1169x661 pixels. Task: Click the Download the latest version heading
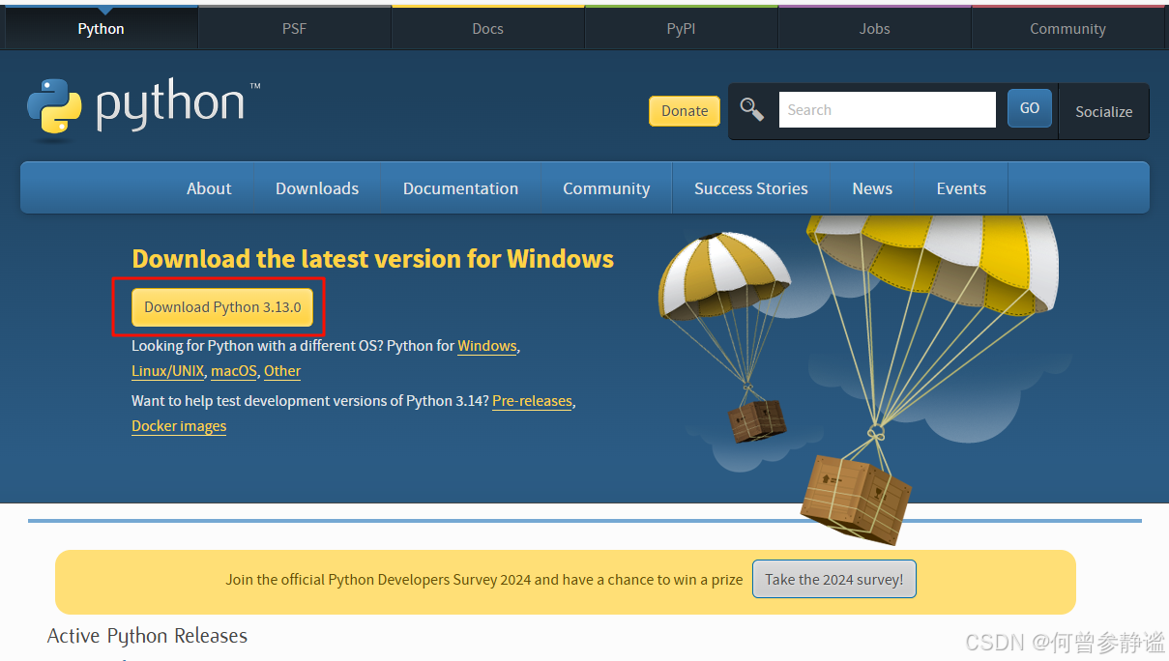(x=372, y=259)
